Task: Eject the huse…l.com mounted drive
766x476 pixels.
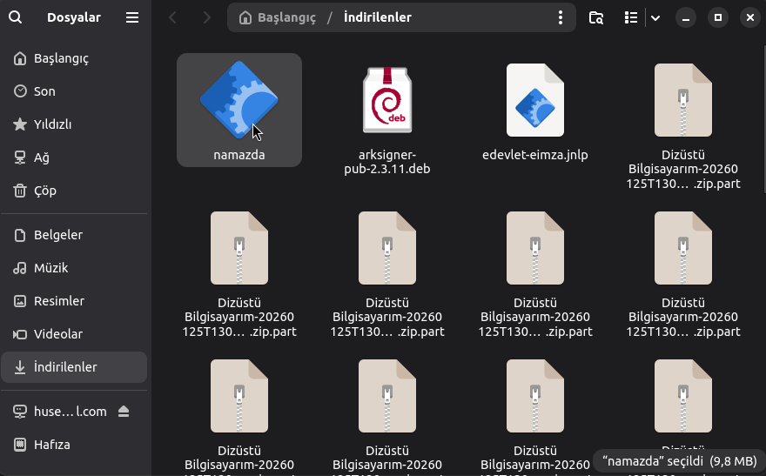Action: point(124,412)
